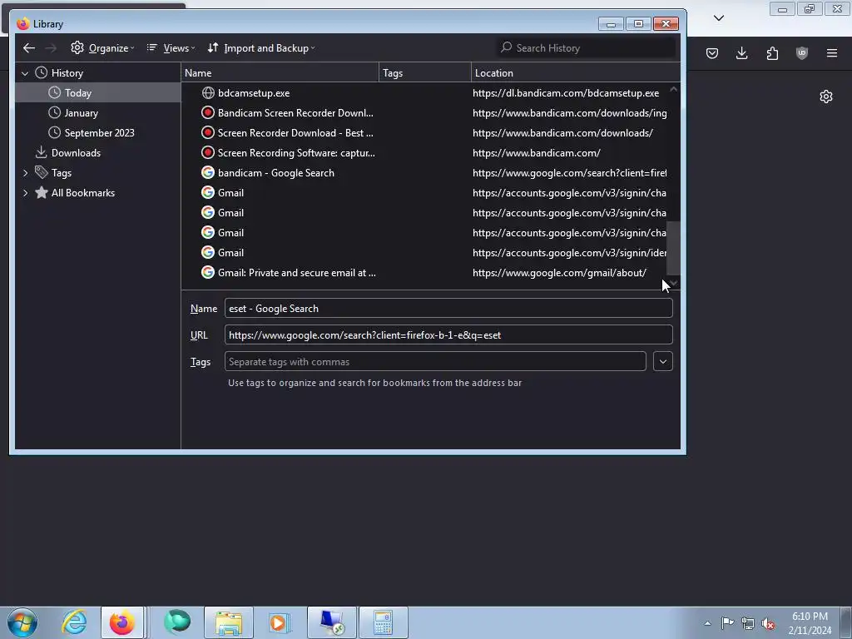Click the URL field in details pane
852x639 pixels.
click(x=448, y=334)
